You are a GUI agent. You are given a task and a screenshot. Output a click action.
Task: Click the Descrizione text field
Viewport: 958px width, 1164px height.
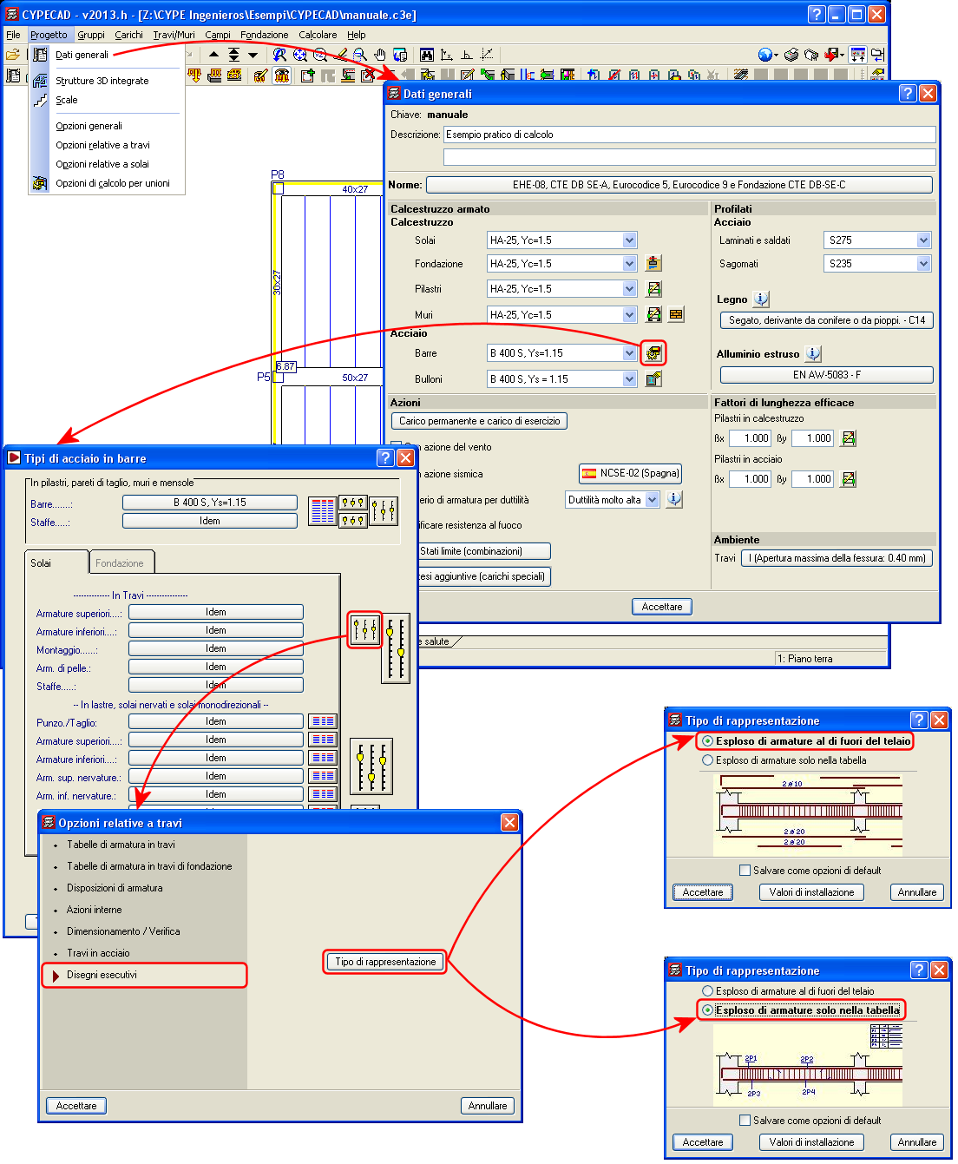[690, 135]
